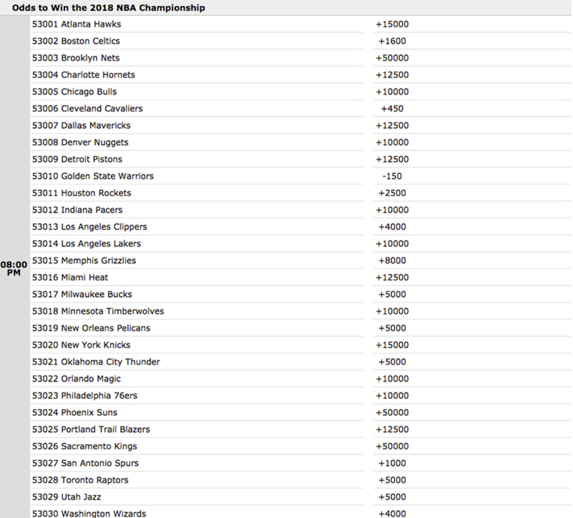Click the Phoenix Suns +50000 odds
This screenshot has height=518, width=573.
(x=392, y=412)
